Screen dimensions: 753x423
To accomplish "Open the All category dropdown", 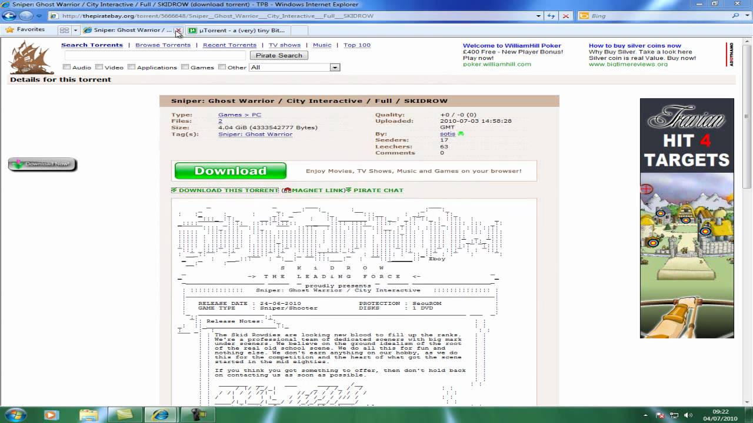I will (295, 68).
